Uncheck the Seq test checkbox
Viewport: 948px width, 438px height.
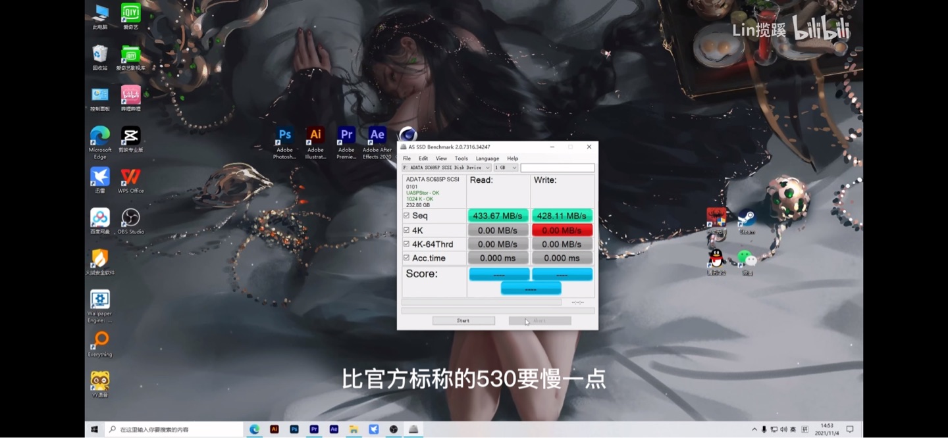[x=406, y=216]
